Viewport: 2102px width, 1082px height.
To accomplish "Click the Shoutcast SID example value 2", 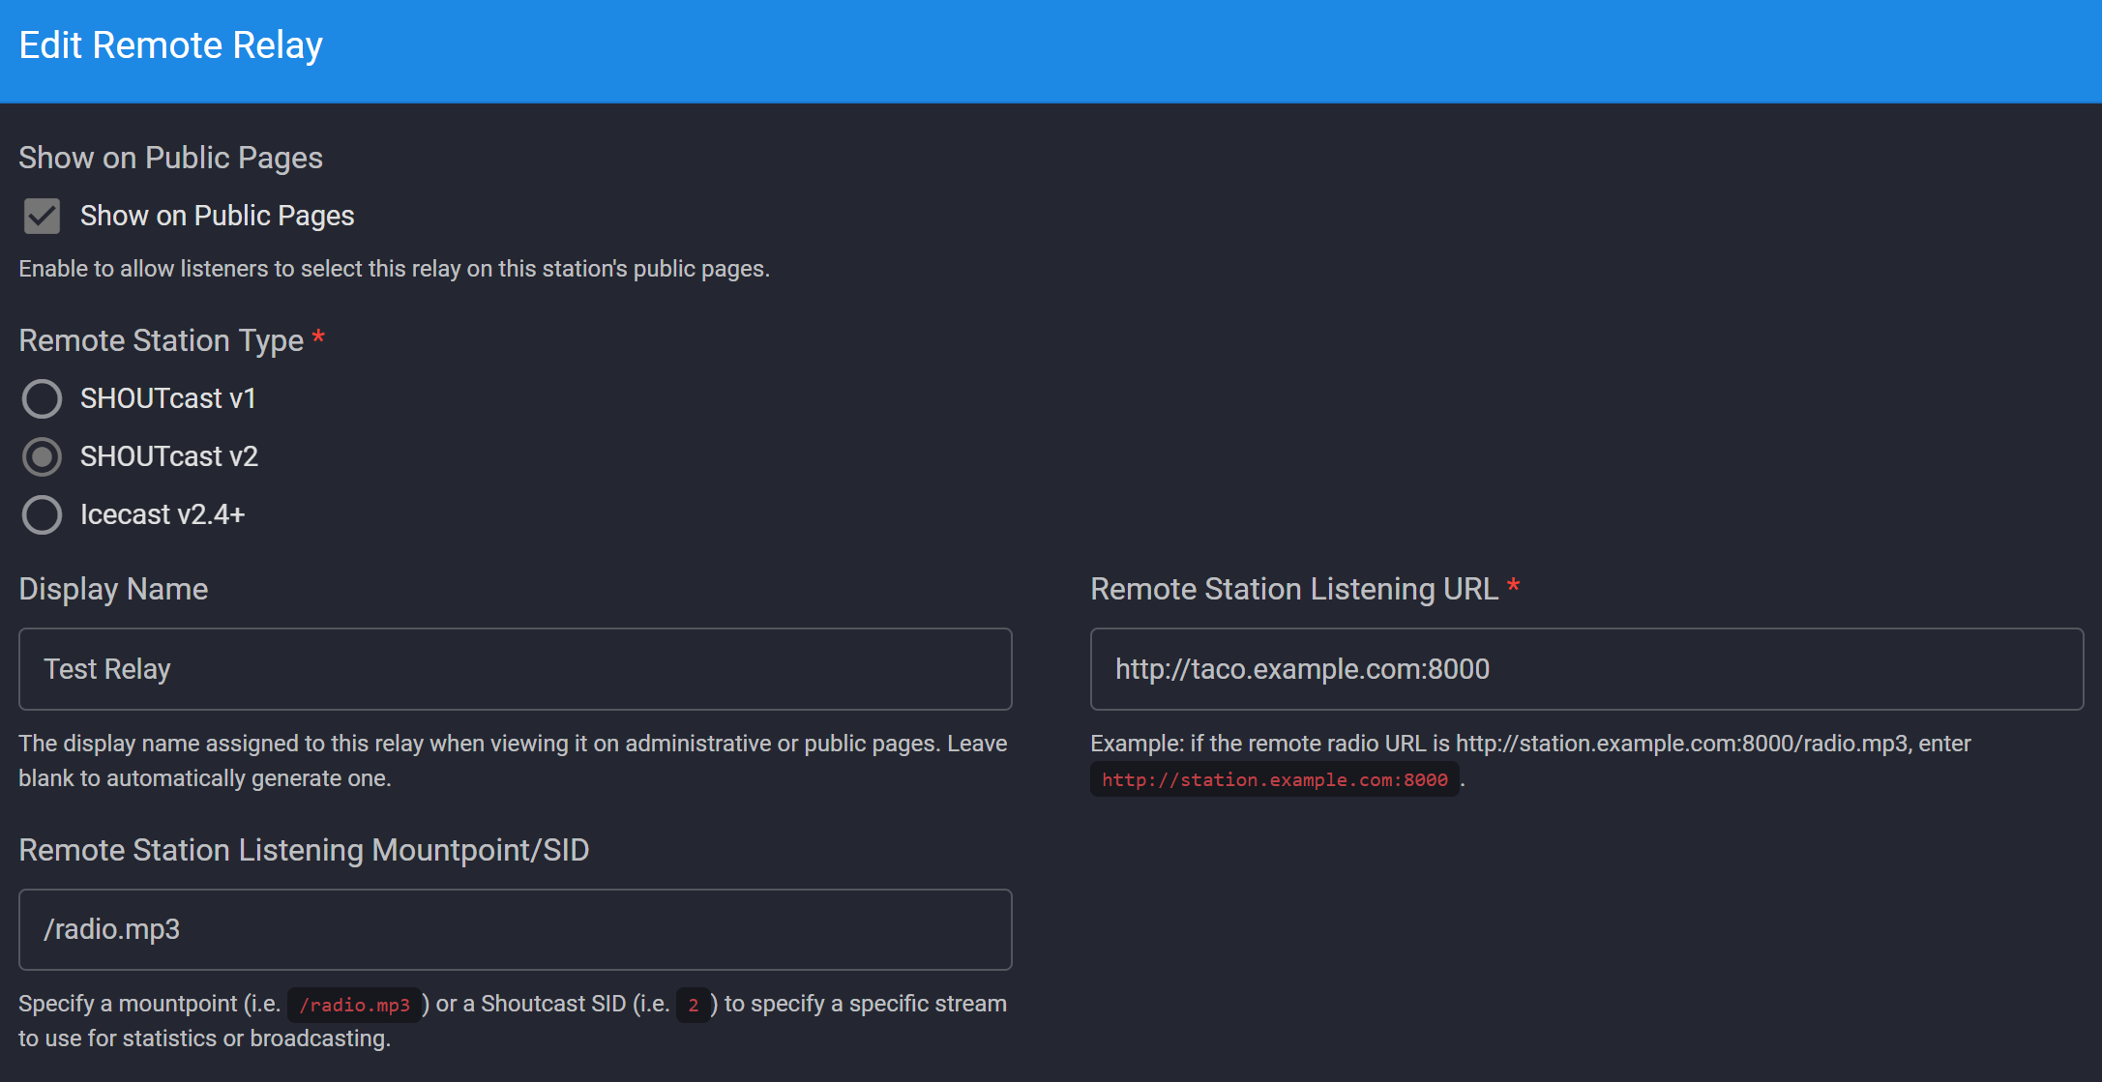I will (693, 1005).
